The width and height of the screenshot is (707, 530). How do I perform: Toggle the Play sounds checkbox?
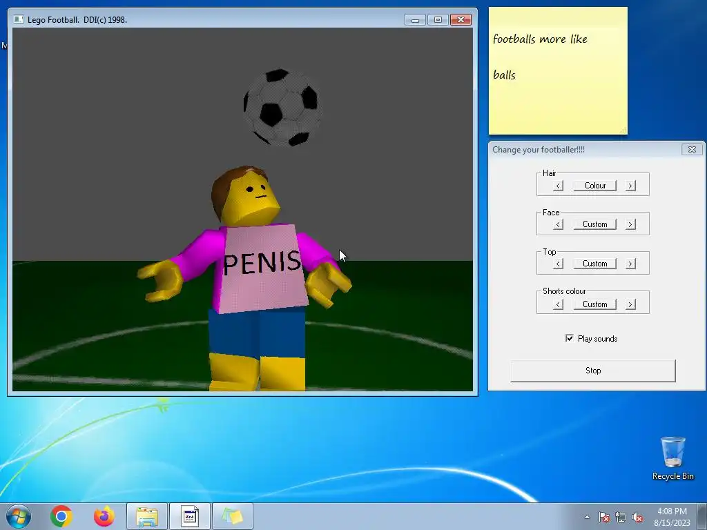570,338
